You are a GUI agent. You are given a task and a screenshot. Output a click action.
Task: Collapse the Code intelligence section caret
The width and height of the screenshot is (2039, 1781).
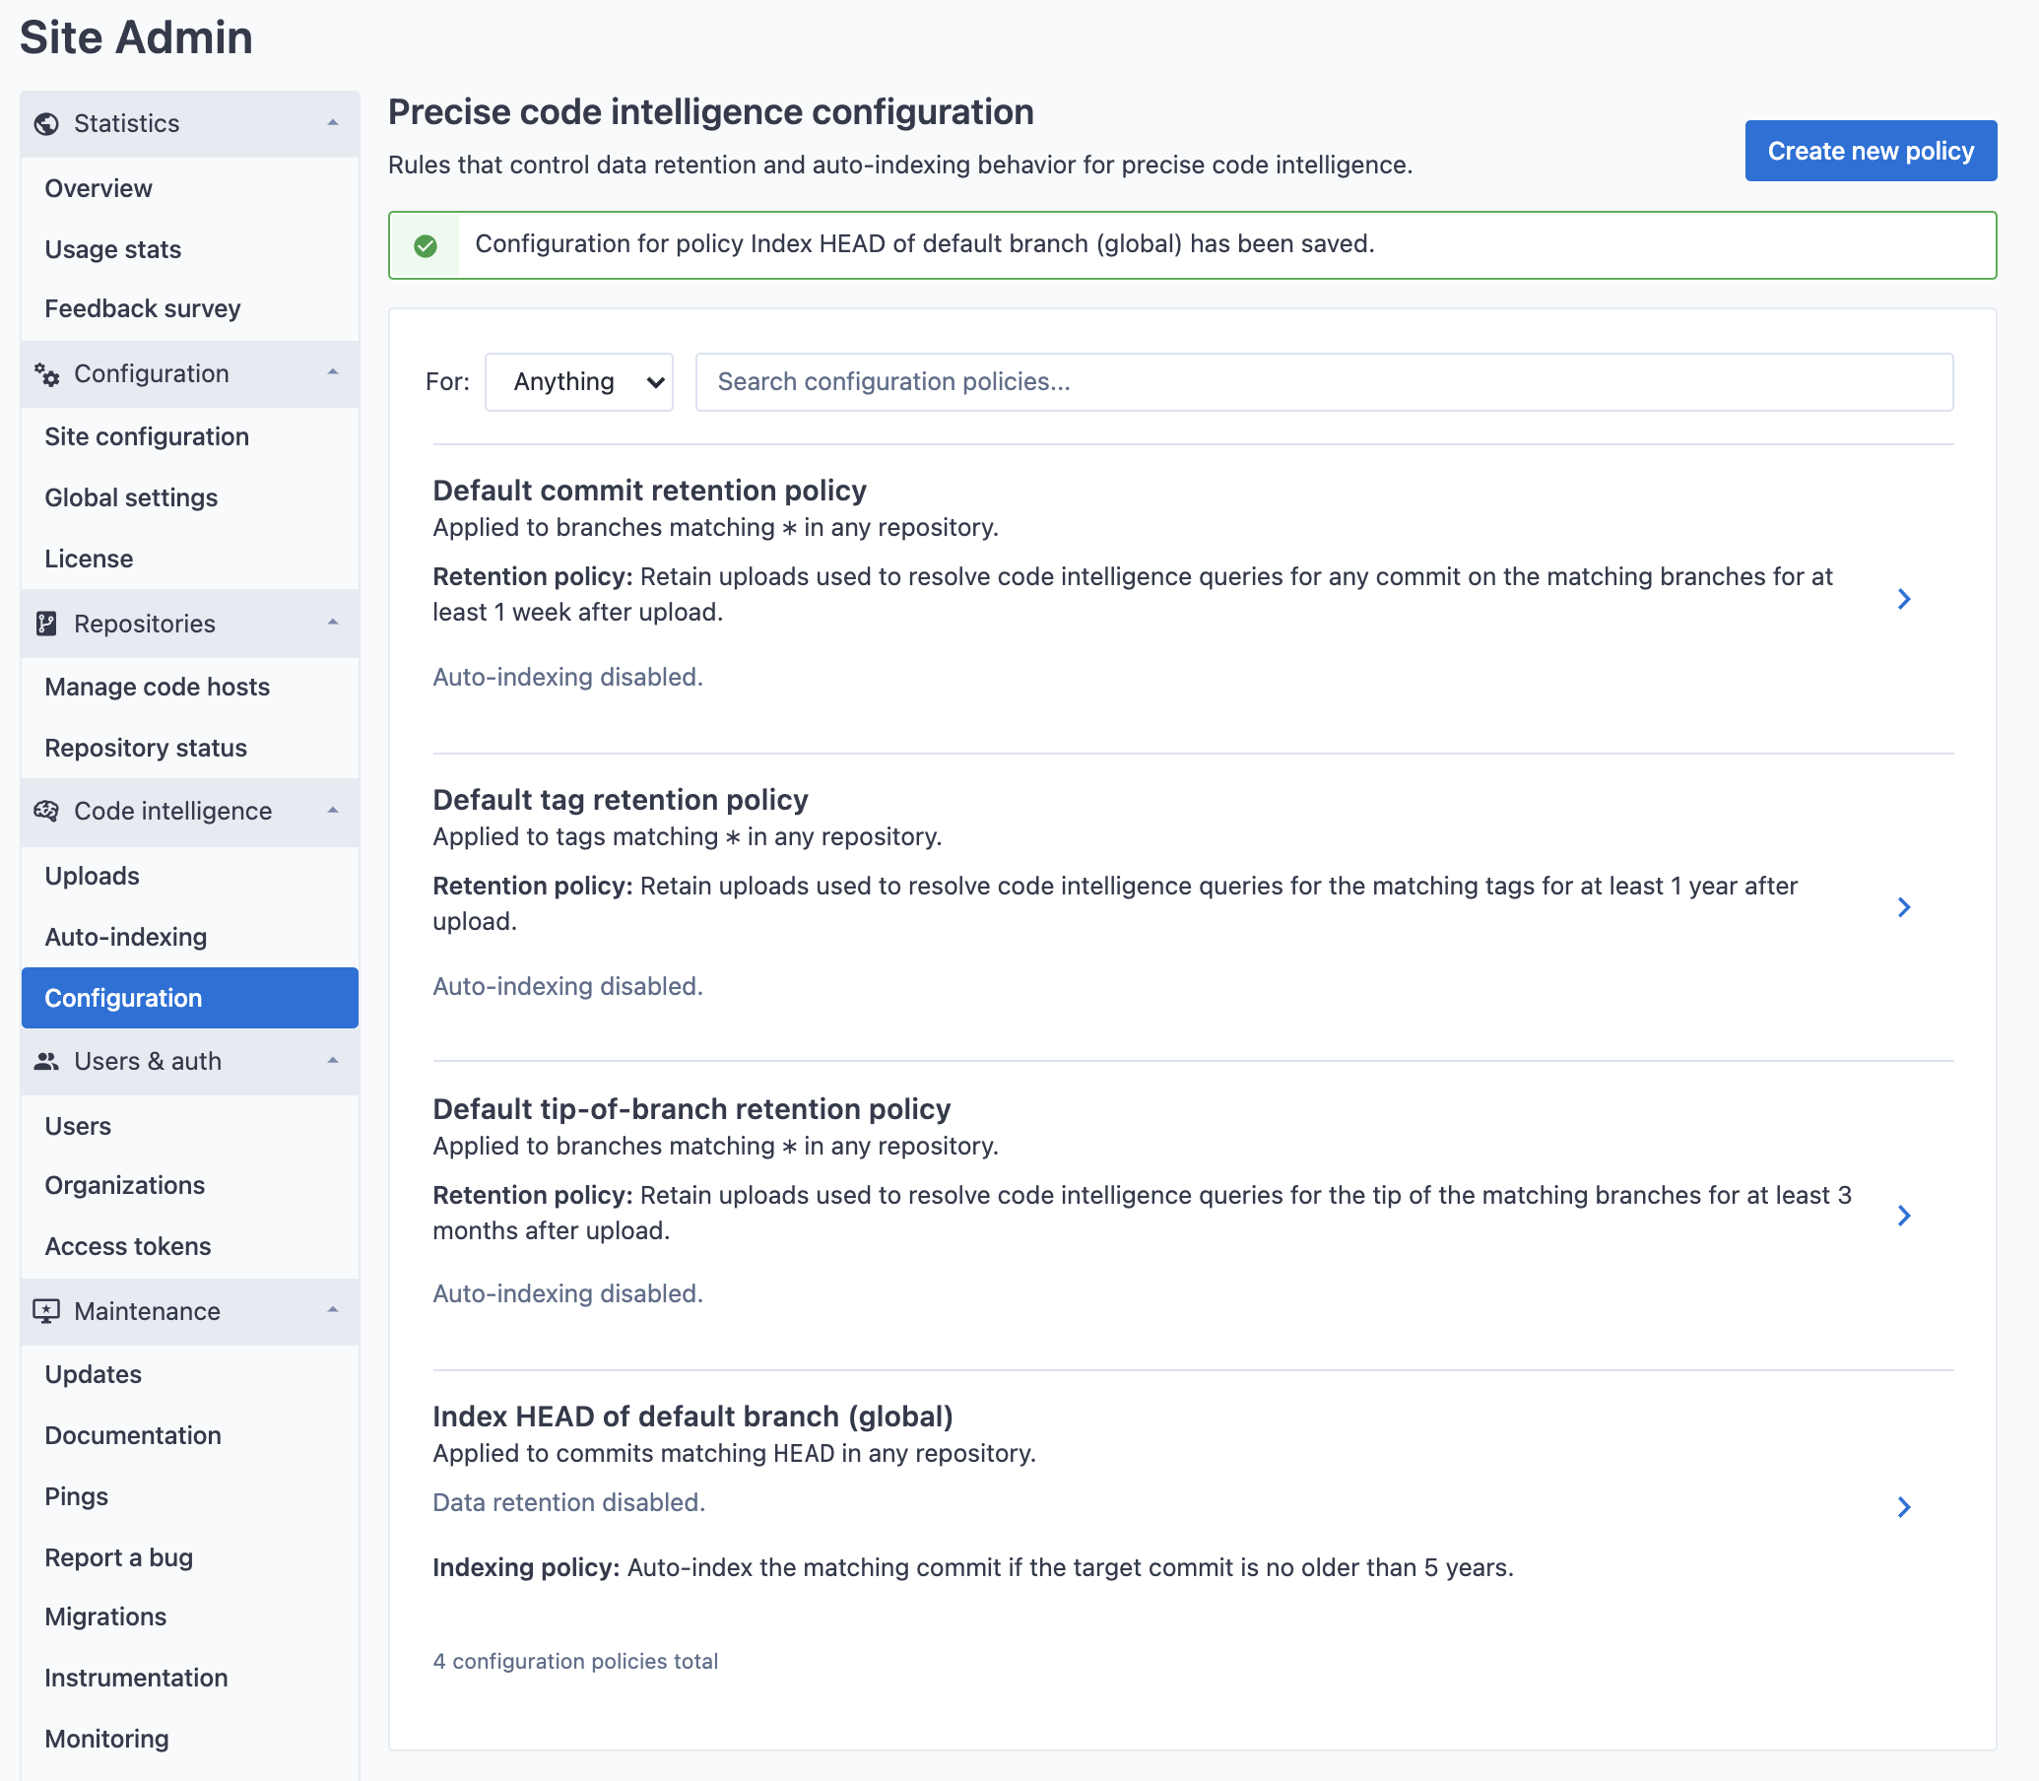point(333,811)
